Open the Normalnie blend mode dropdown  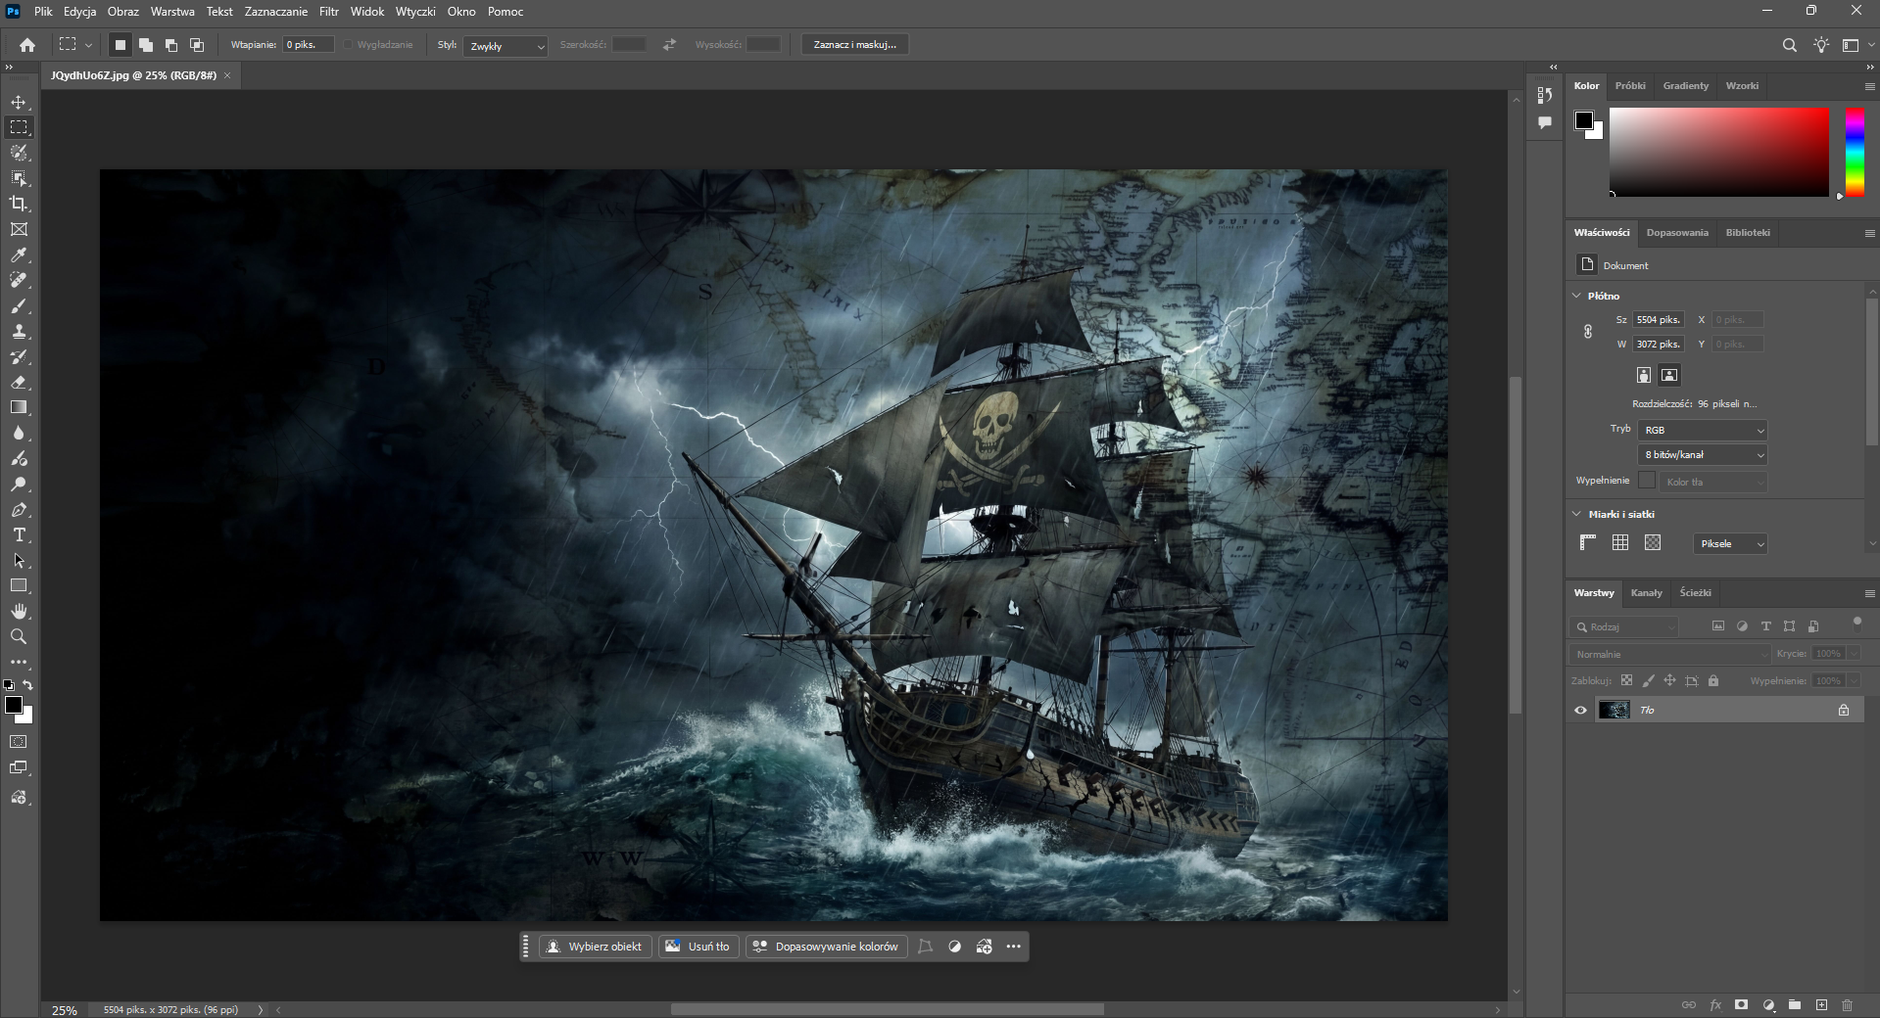(1669, 654)
